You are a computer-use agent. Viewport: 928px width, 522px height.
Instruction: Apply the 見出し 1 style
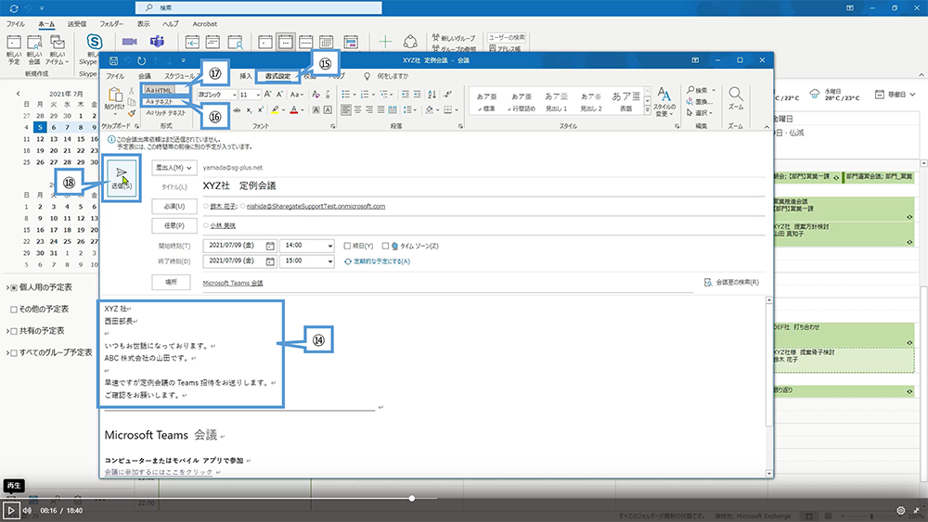pyautogui.click(x=556, y=101)
